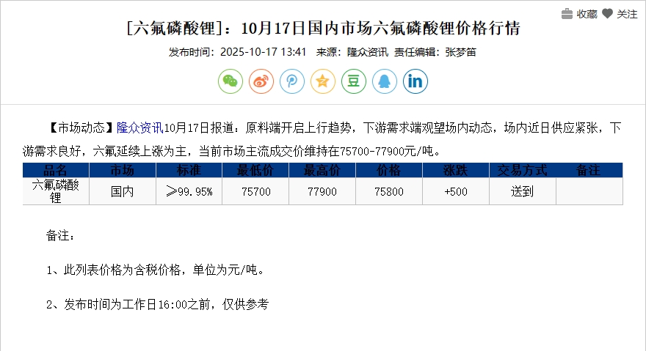Screen dimensions: 646x351
Task: Click the 标准 column header
Action: 189,170
